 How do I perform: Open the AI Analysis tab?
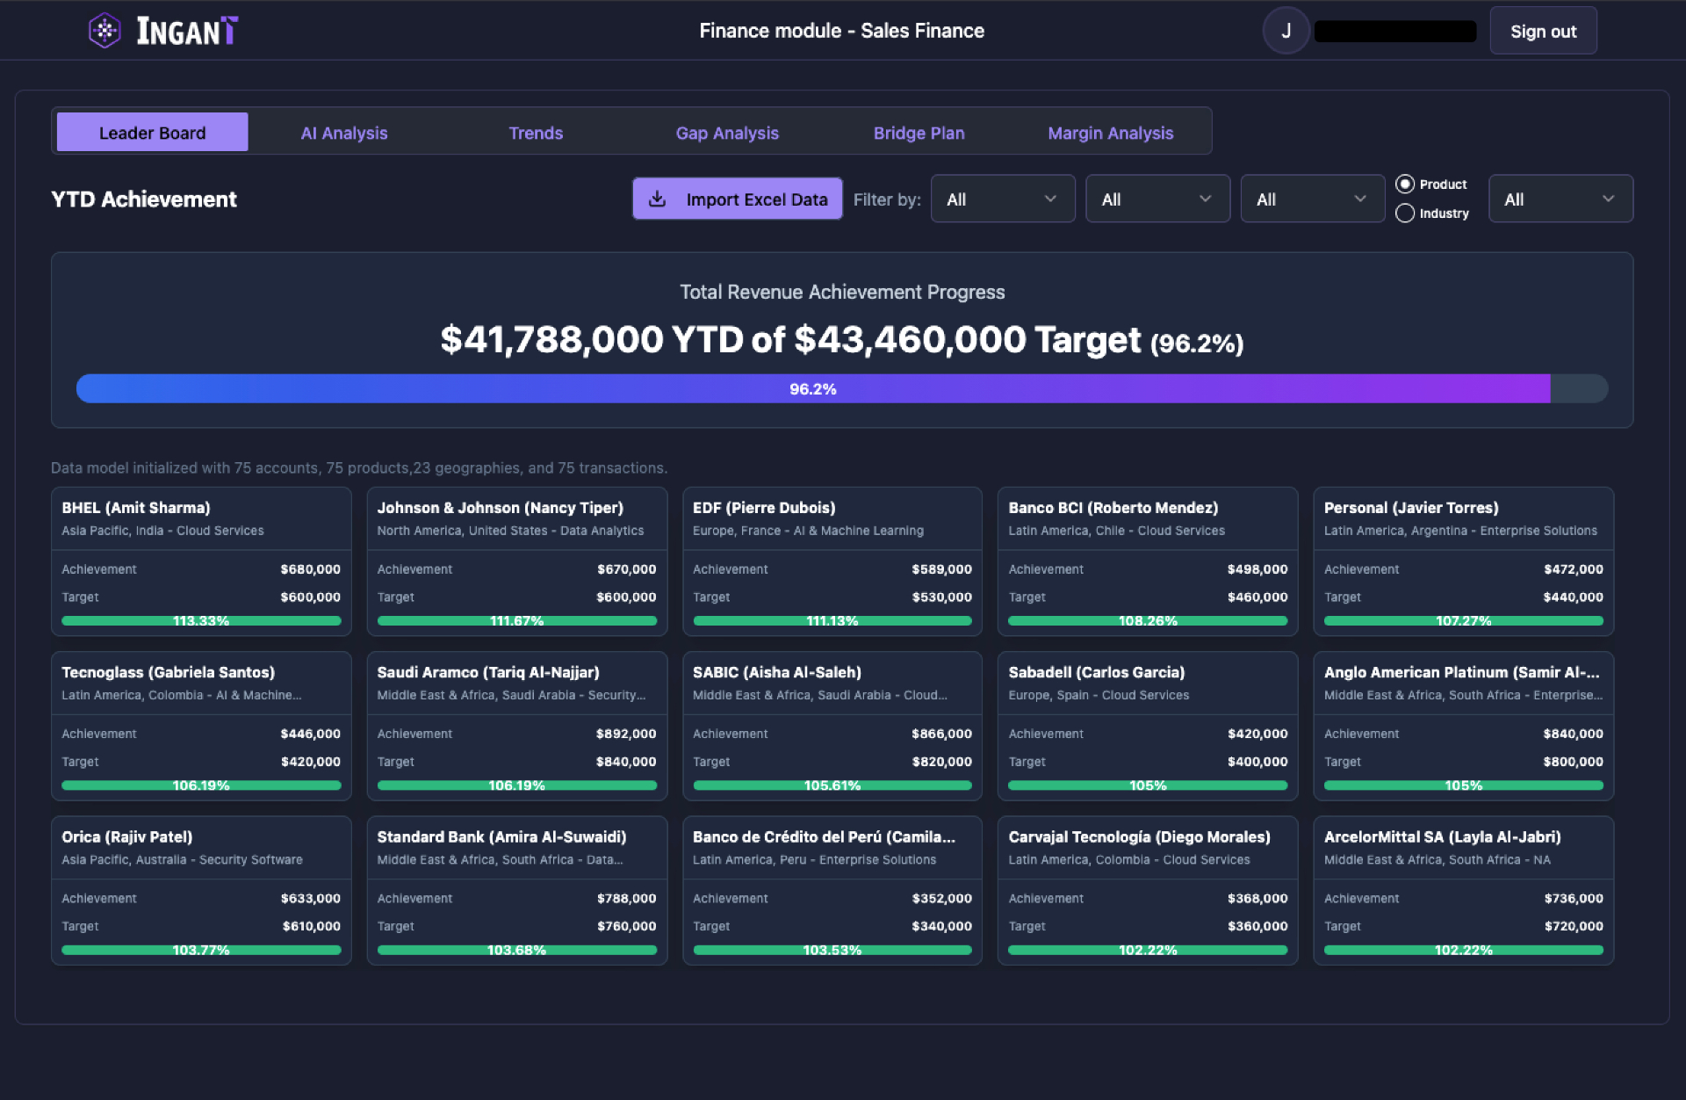(x=343, y=133)
